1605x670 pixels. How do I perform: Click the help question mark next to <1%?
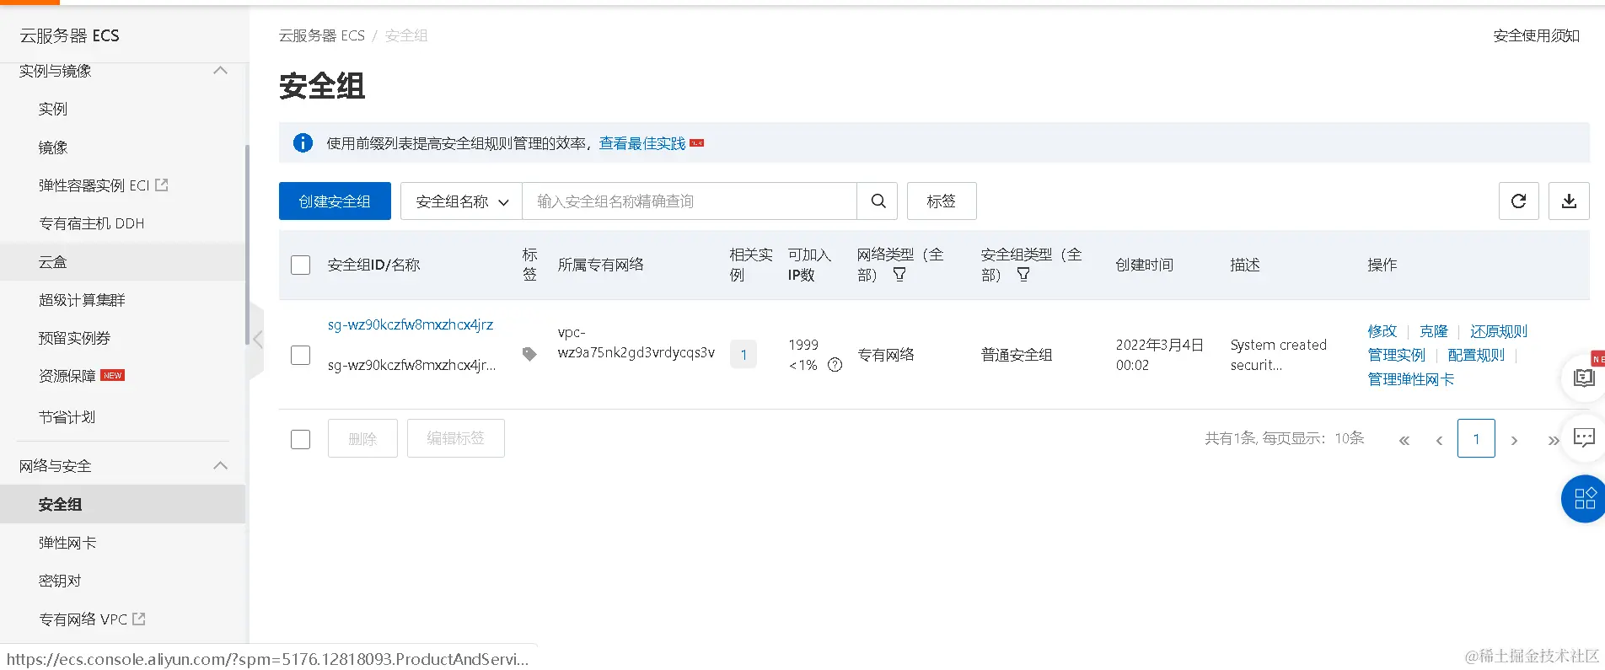point(835,365)
